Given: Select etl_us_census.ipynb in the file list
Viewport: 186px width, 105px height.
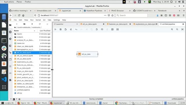Looking at the screenshot, I should (32, 56).
